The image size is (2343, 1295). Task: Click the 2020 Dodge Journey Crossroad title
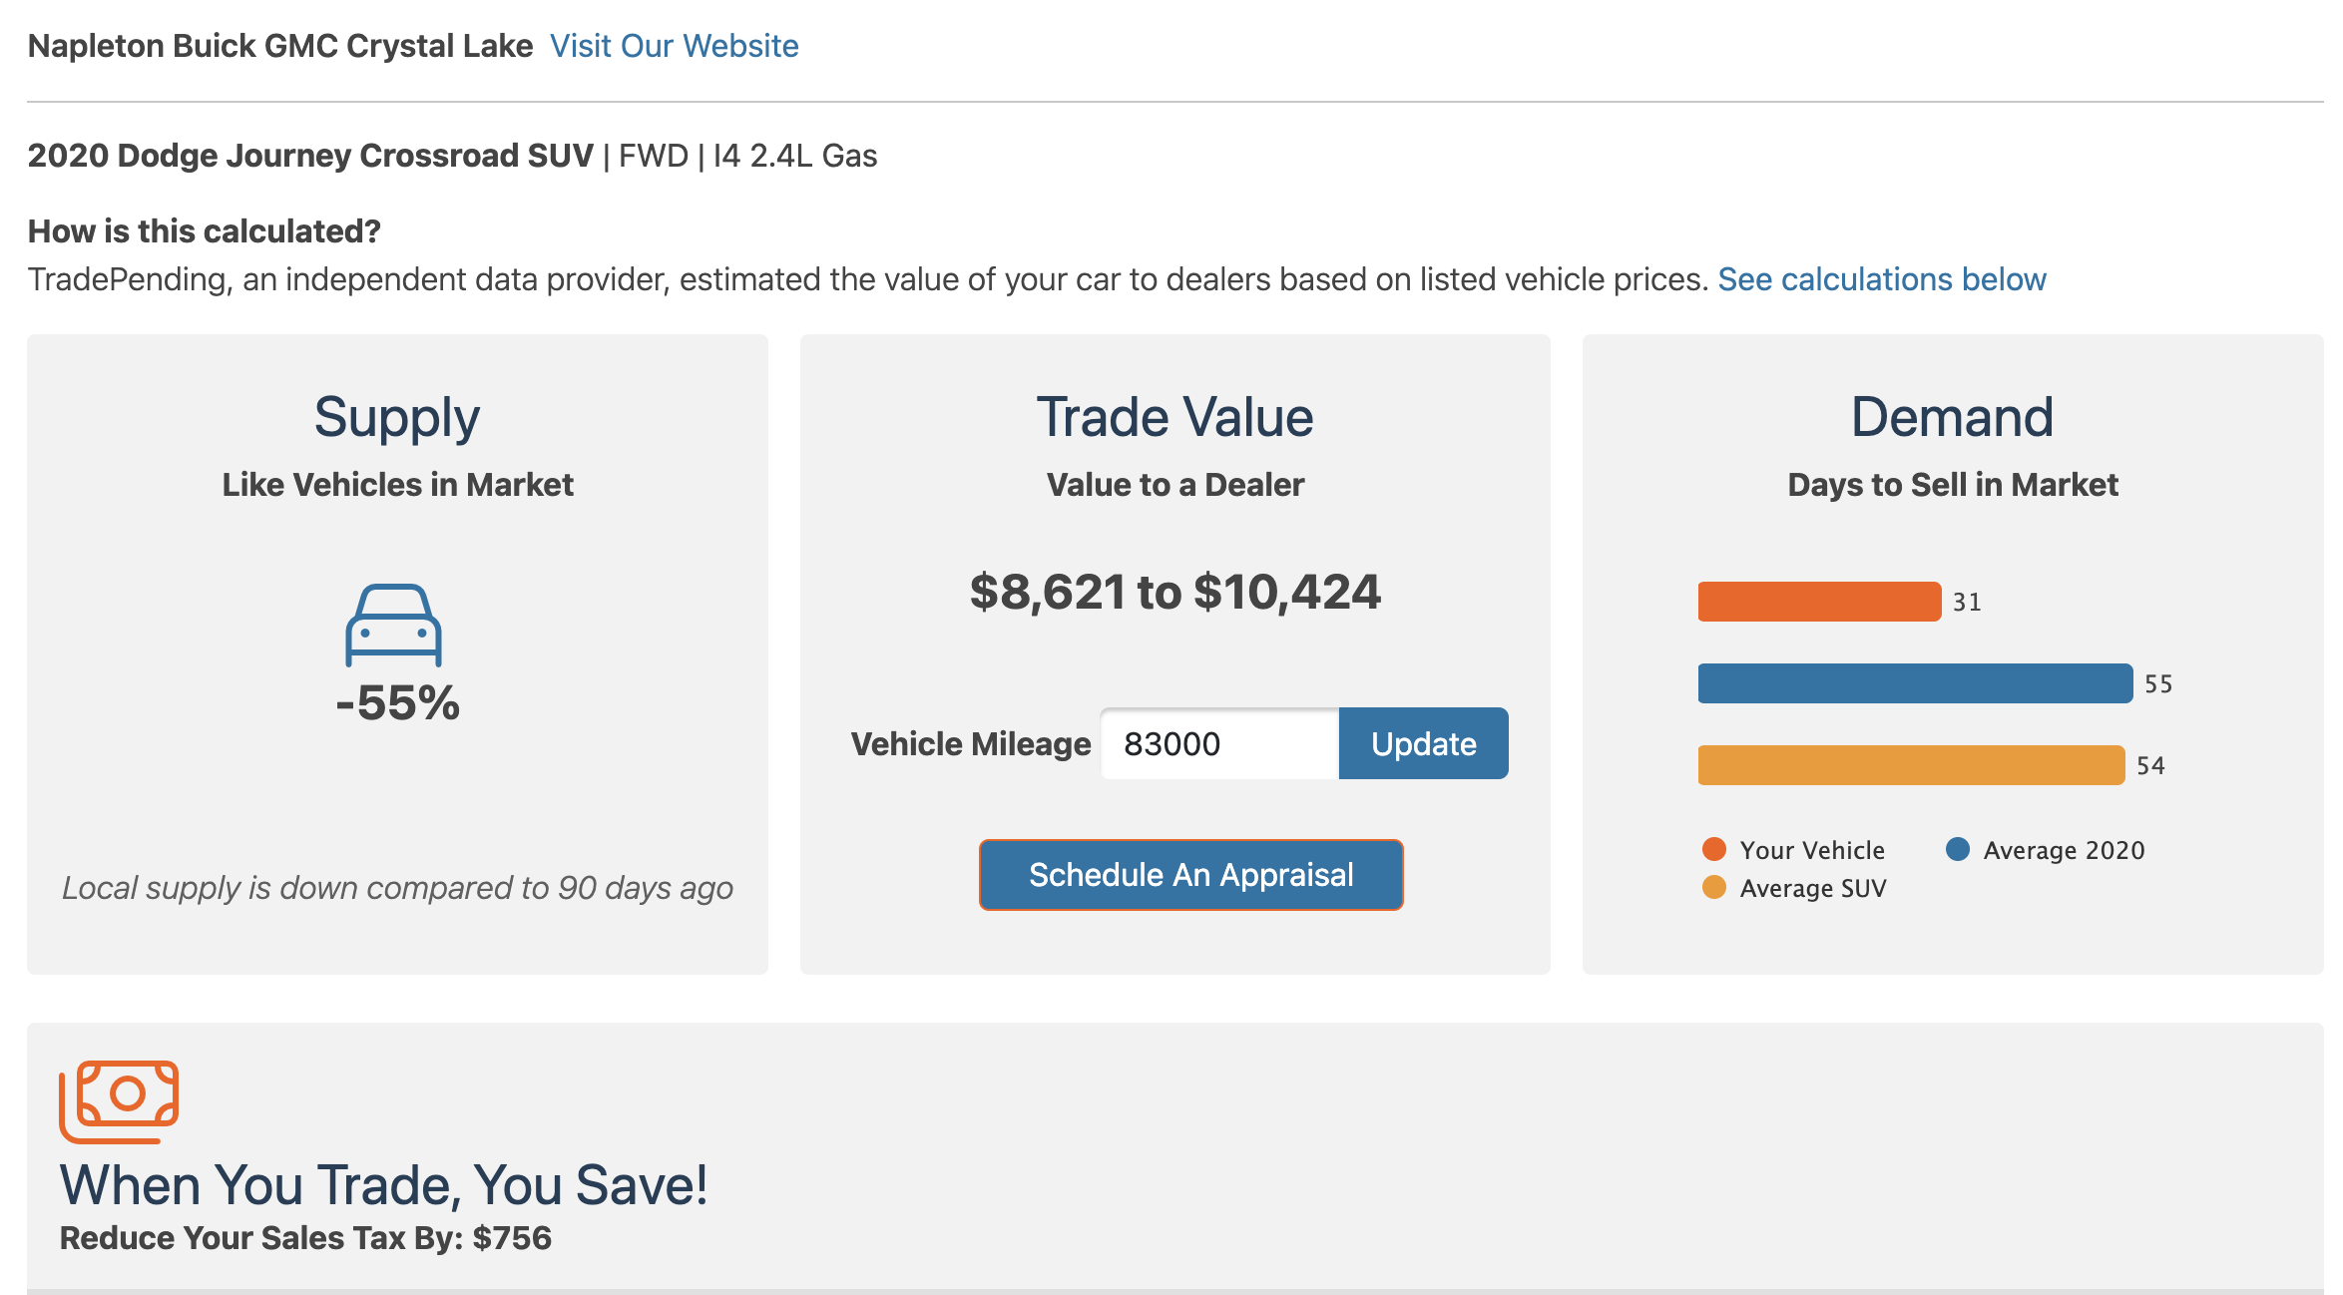point(310,156)
